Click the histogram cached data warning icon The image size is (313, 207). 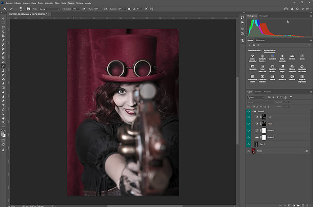288,22
